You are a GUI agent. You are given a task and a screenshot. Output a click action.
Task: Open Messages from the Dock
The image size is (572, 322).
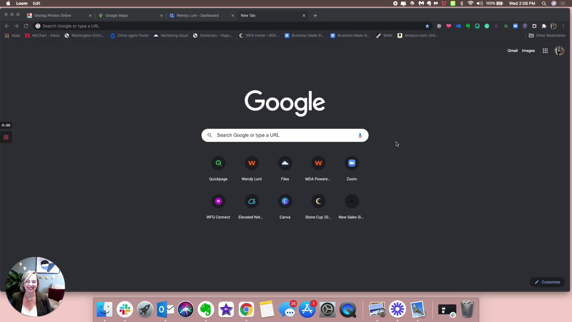pyautogui.click(x=287, y=309)
